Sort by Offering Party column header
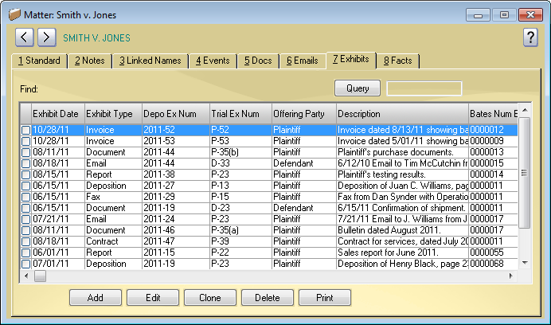 click(304, 114)
